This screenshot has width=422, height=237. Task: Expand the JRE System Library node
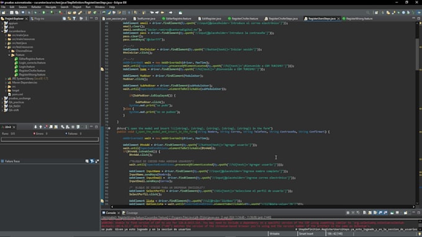tap(6, 79)
